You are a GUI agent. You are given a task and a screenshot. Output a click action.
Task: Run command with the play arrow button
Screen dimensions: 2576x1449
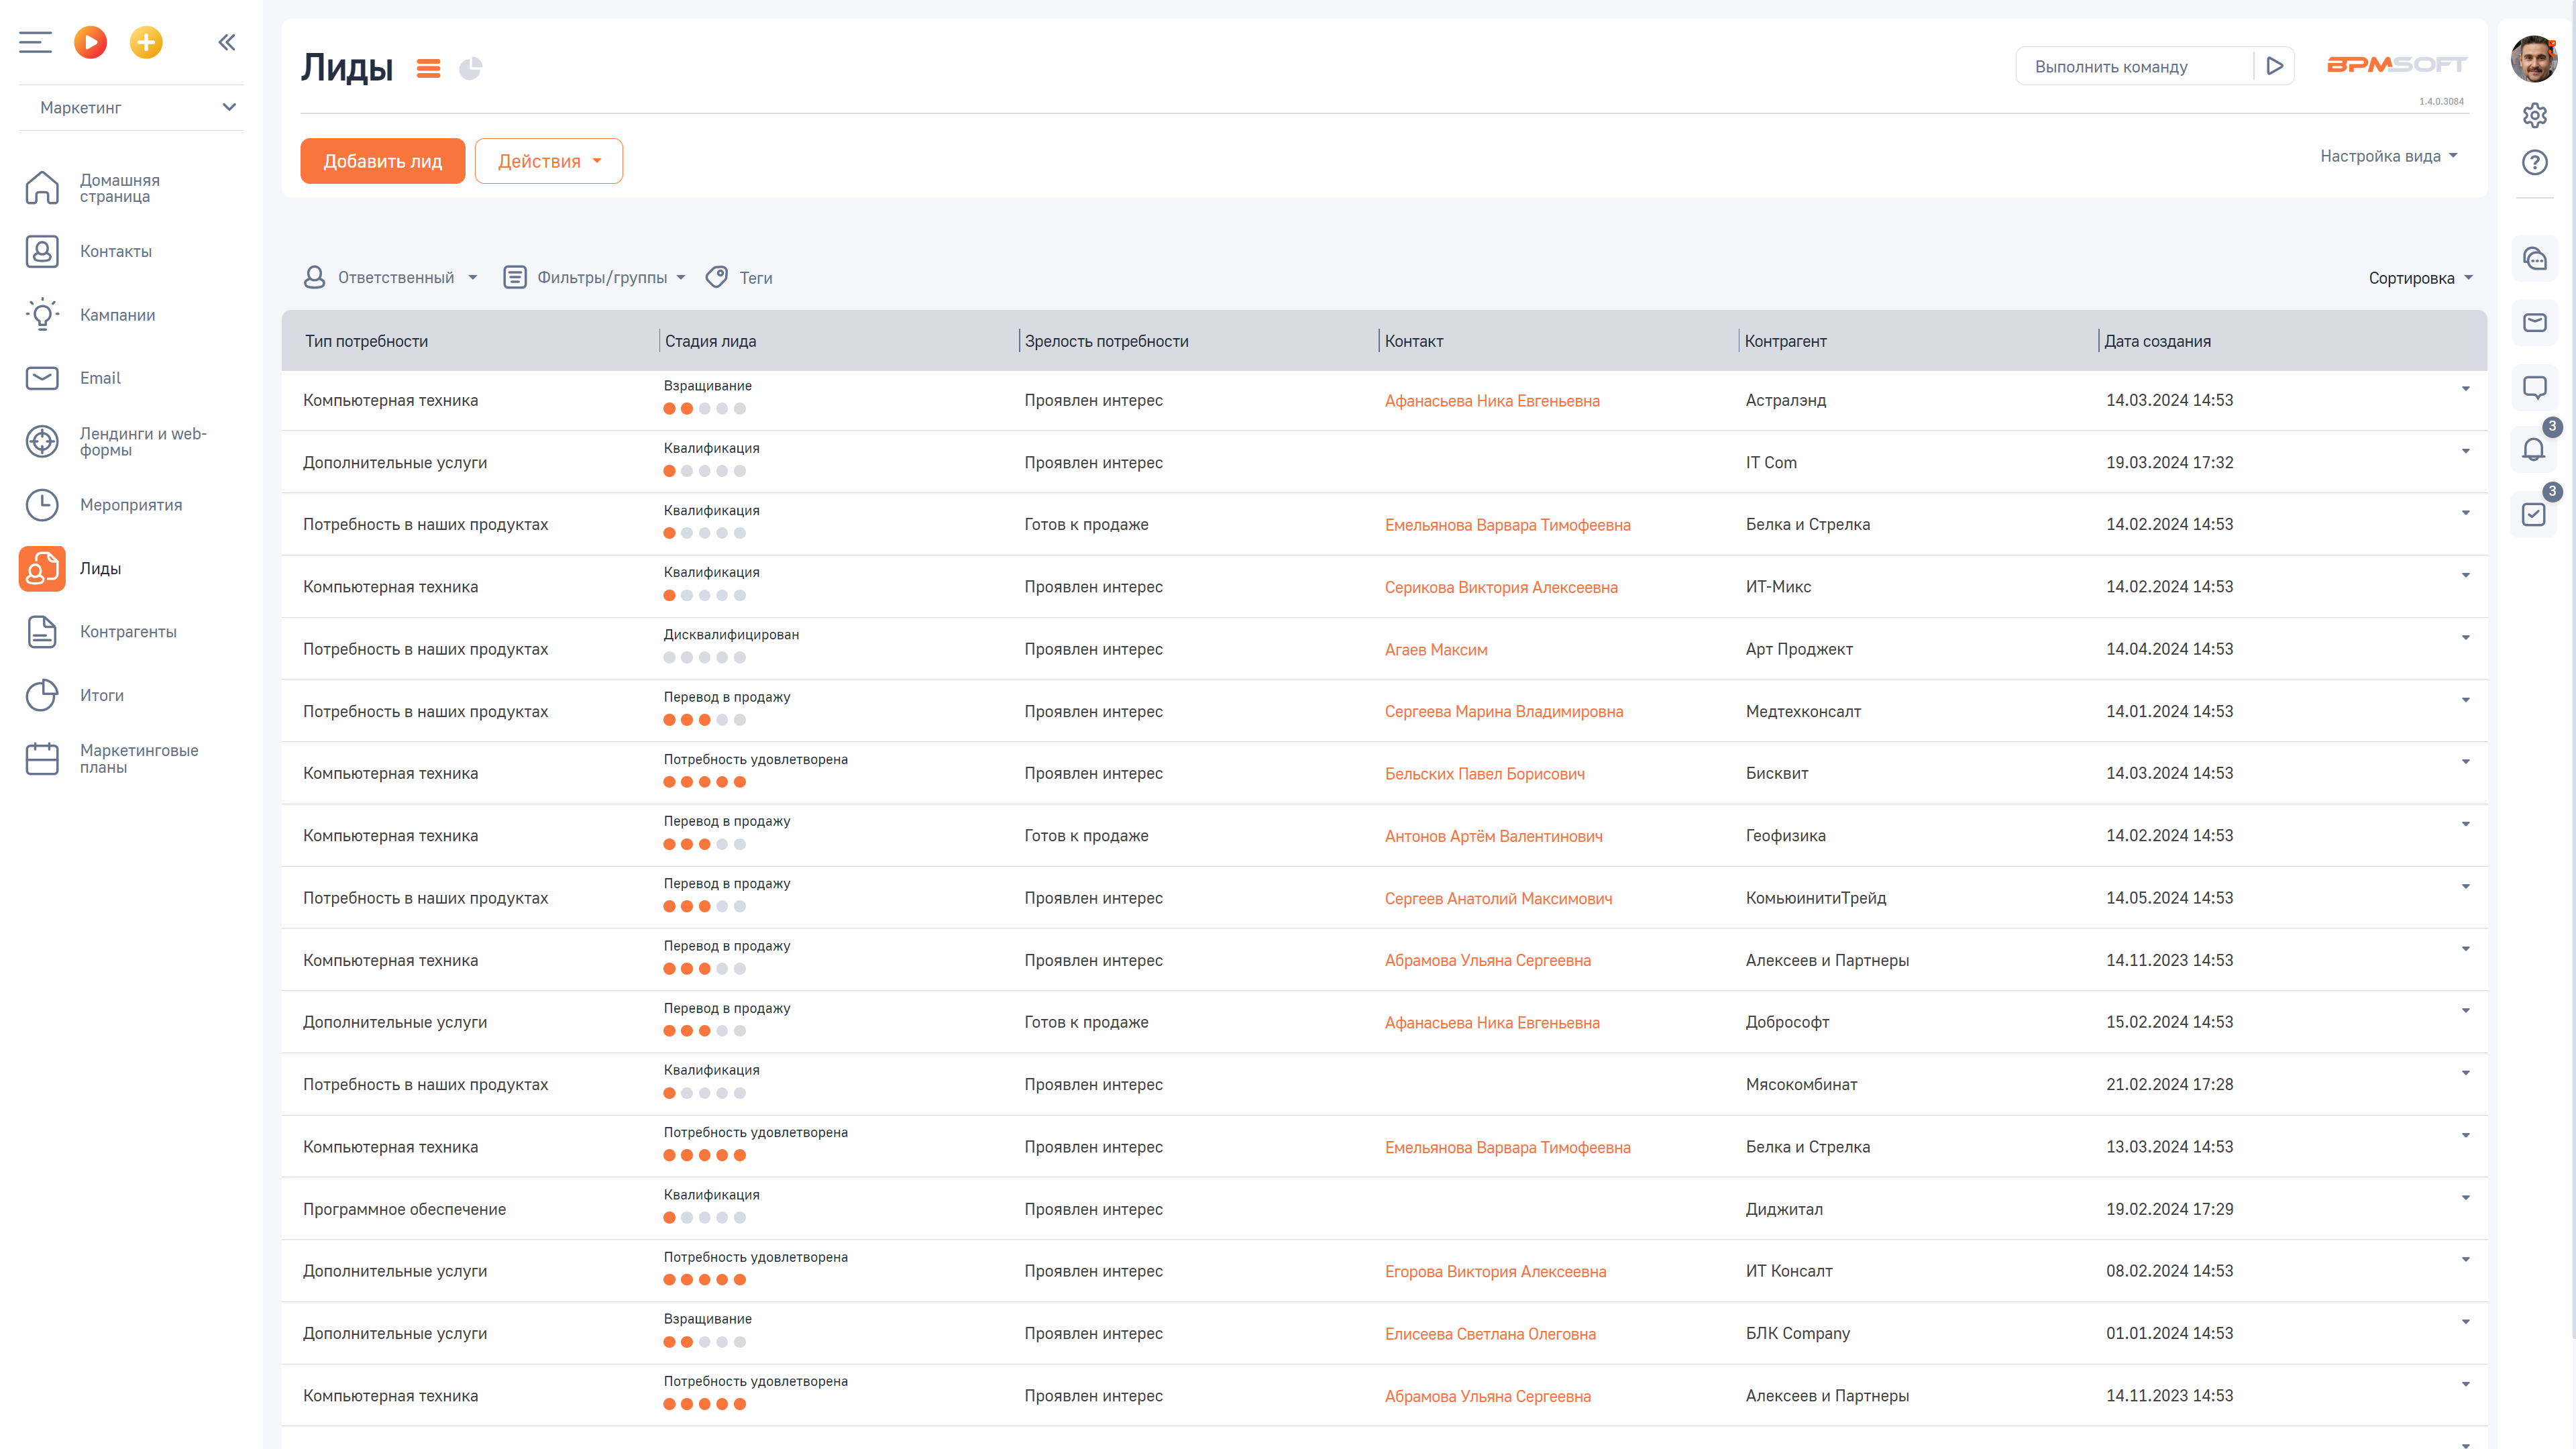click(x=2274, y=66)
